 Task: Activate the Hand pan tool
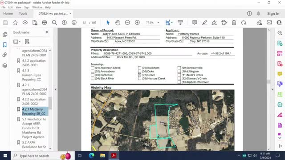coord(118,23)
